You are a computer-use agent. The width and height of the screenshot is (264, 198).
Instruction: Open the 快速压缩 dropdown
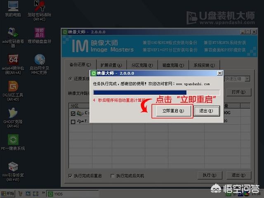click(x=247, y=79)
